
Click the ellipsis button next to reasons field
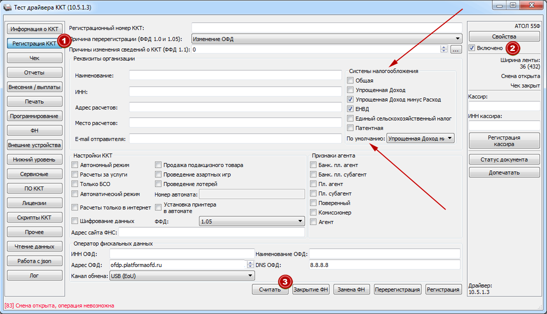click(455, 49)
